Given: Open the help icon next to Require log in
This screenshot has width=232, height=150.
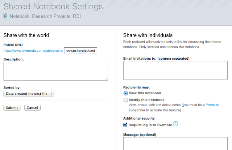Looking at the screenshot, I should point(175,124).
